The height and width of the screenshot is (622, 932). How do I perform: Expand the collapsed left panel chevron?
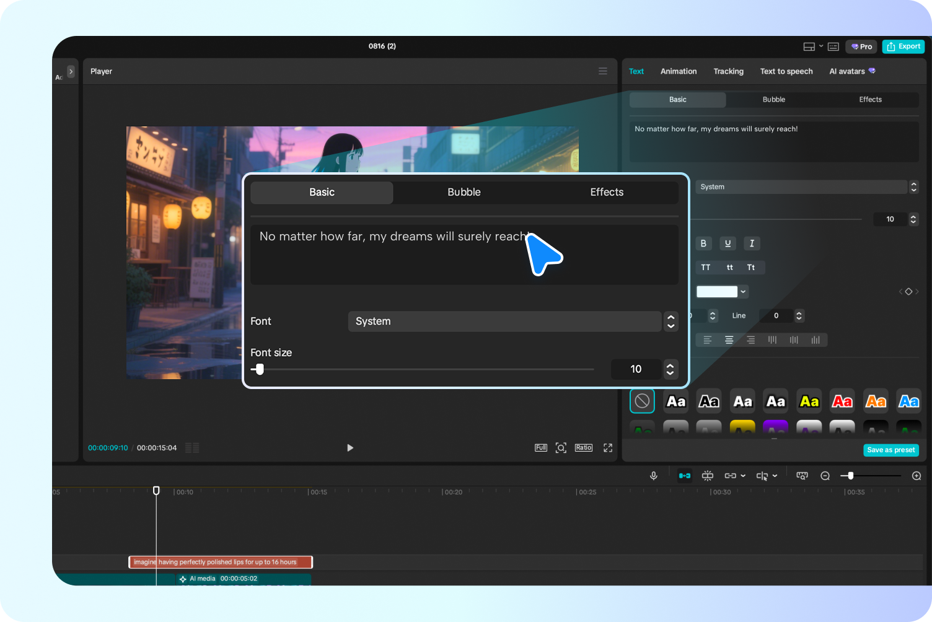coord(71,72)
